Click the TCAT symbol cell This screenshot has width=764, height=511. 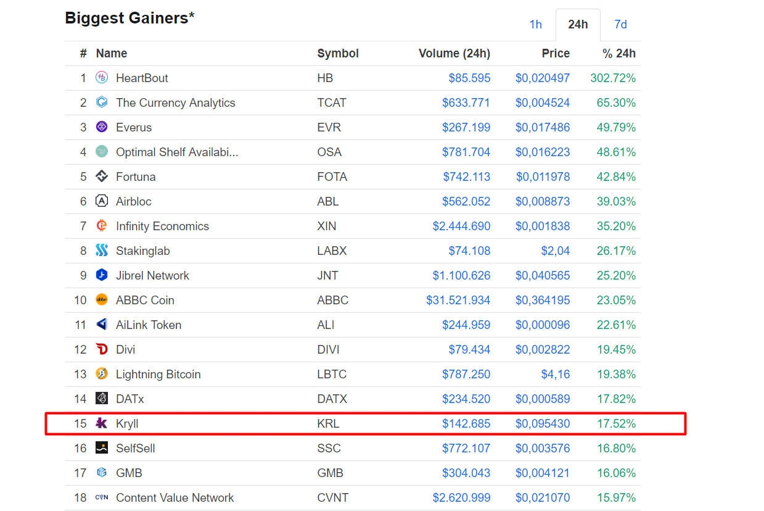[x=332, y=103]
